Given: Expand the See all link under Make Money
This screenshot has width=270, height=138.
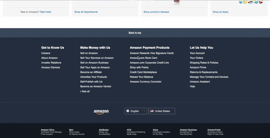Looking at the screenshot, I should coord(85,91).
